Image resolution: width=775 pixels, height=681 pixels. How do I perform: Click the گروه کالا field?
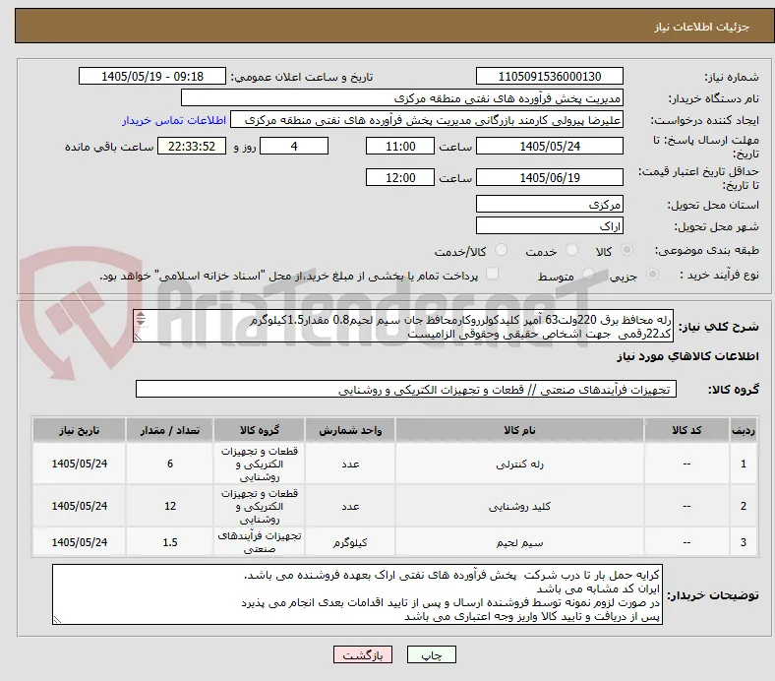406,390
